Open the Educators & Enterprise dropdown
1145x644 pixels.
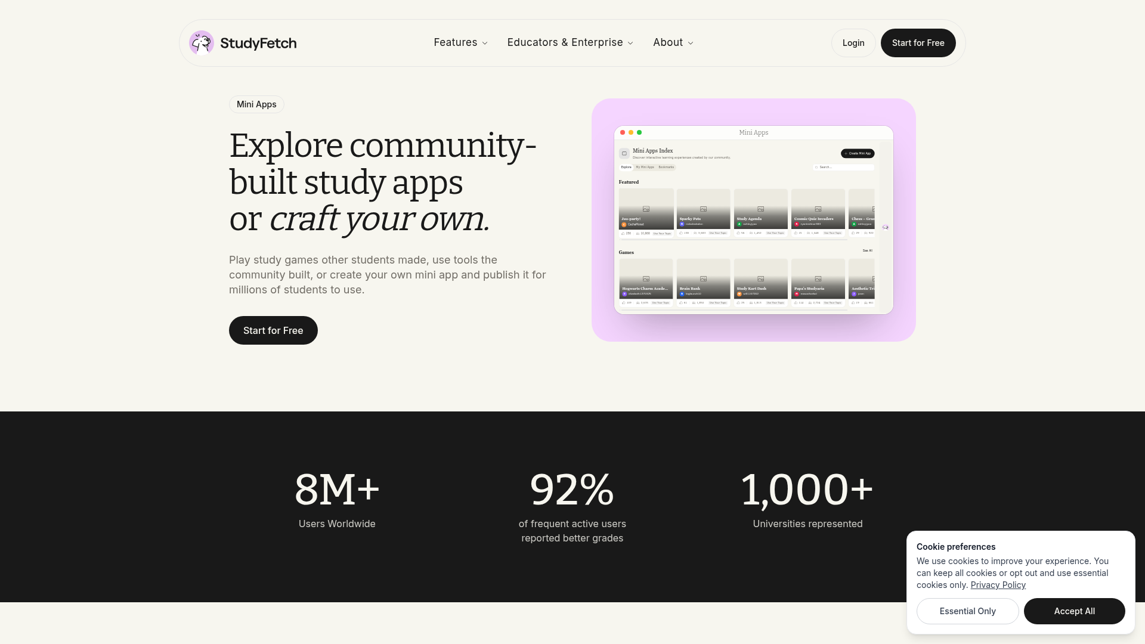(x=570, y=43)
